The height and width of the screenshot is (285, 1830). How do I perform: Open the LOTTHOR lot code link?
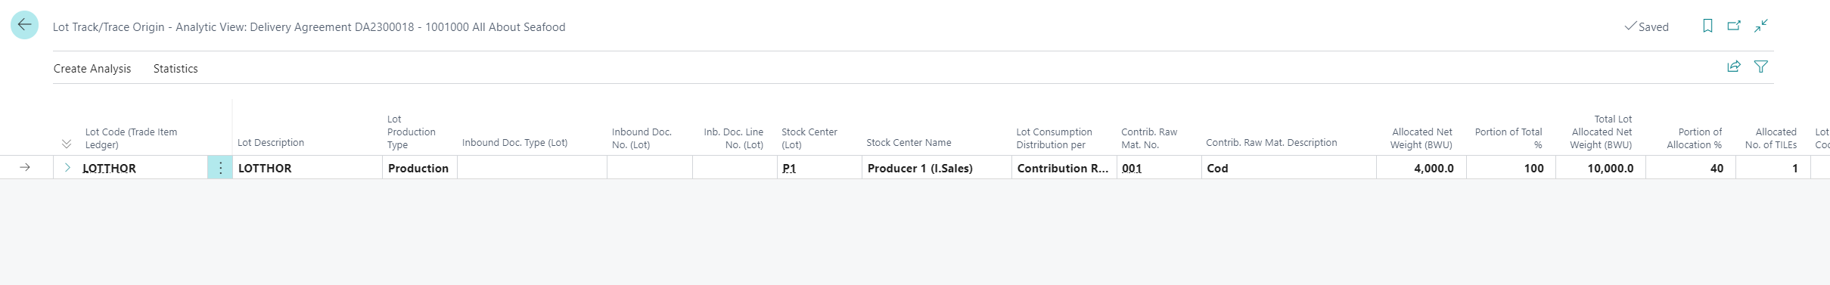(109, 169)
